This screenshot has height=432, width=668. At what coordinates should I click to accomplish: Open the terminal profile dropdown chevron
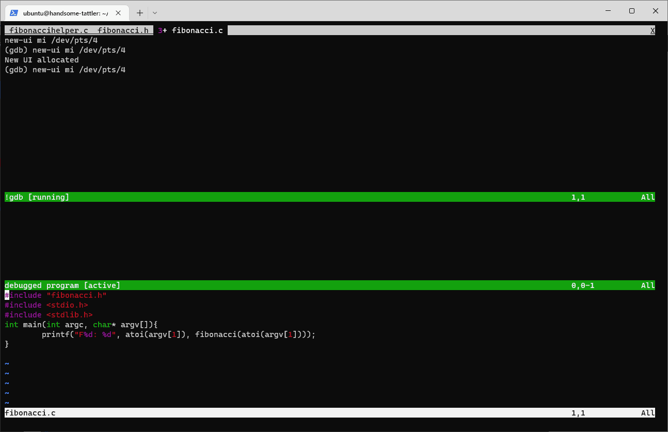155,13
